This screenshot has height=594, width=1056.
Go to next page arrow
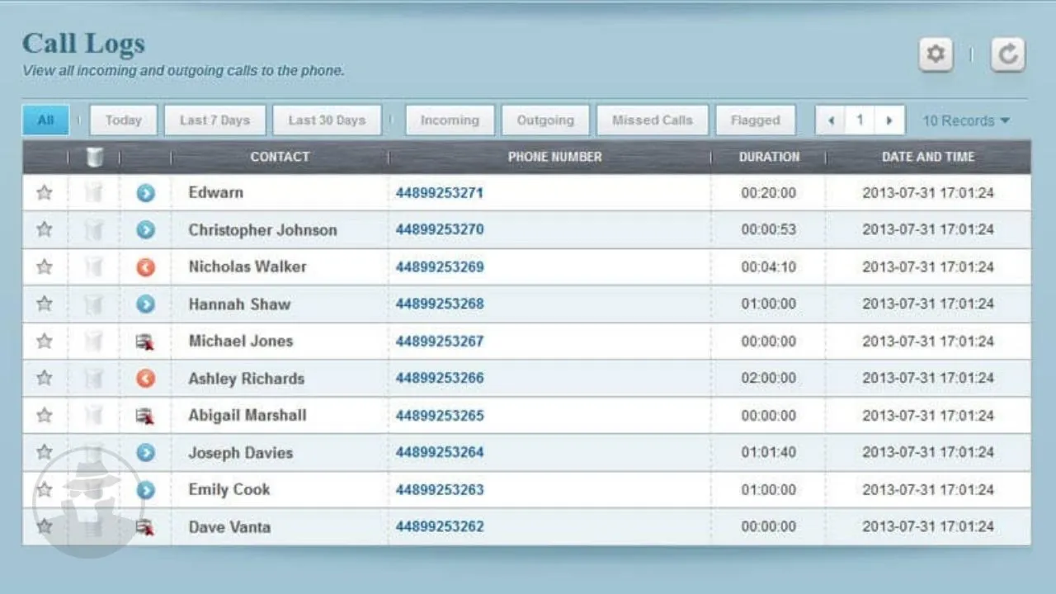tap(889, 120)
